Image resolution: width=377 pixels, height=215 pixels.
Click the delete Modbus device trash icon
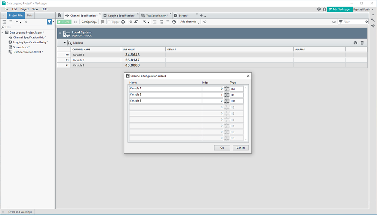[361, 43]
